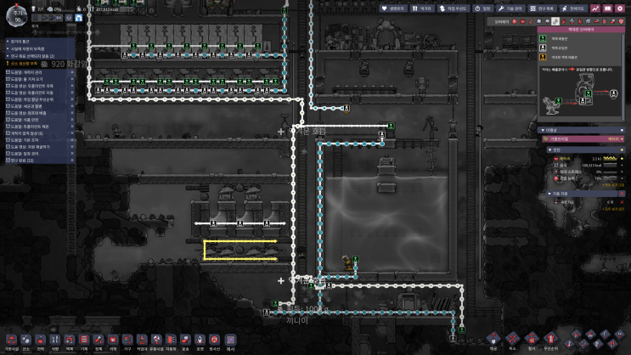Open the Radiation build category
The height and width of the screenshot is (355, 631).
214,341
